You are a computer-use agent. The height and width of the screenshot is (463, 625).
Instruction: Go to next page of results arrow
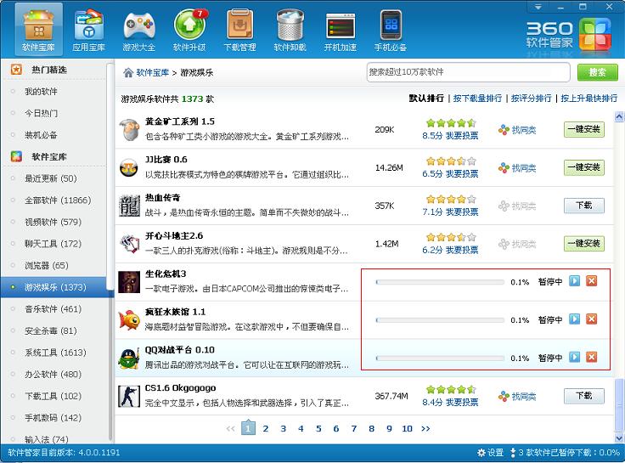(x=425, y=429)
